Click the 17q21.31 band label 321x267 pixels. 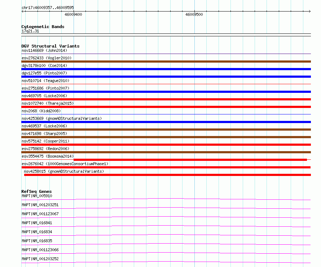click(30, 31)
